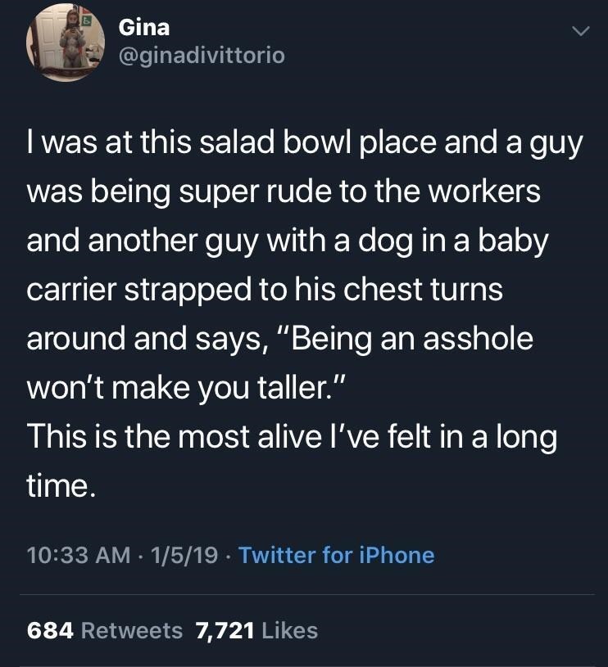The width and height of the screenshot is (608, 667).
Task: Expand the tweet options chevron
Action: pyautogui.click(x=579, y=31)
